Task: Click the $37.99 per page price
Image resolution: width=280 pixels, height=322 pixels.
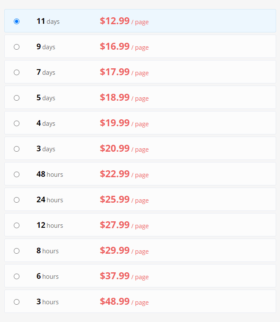Action: click(124, 276)
